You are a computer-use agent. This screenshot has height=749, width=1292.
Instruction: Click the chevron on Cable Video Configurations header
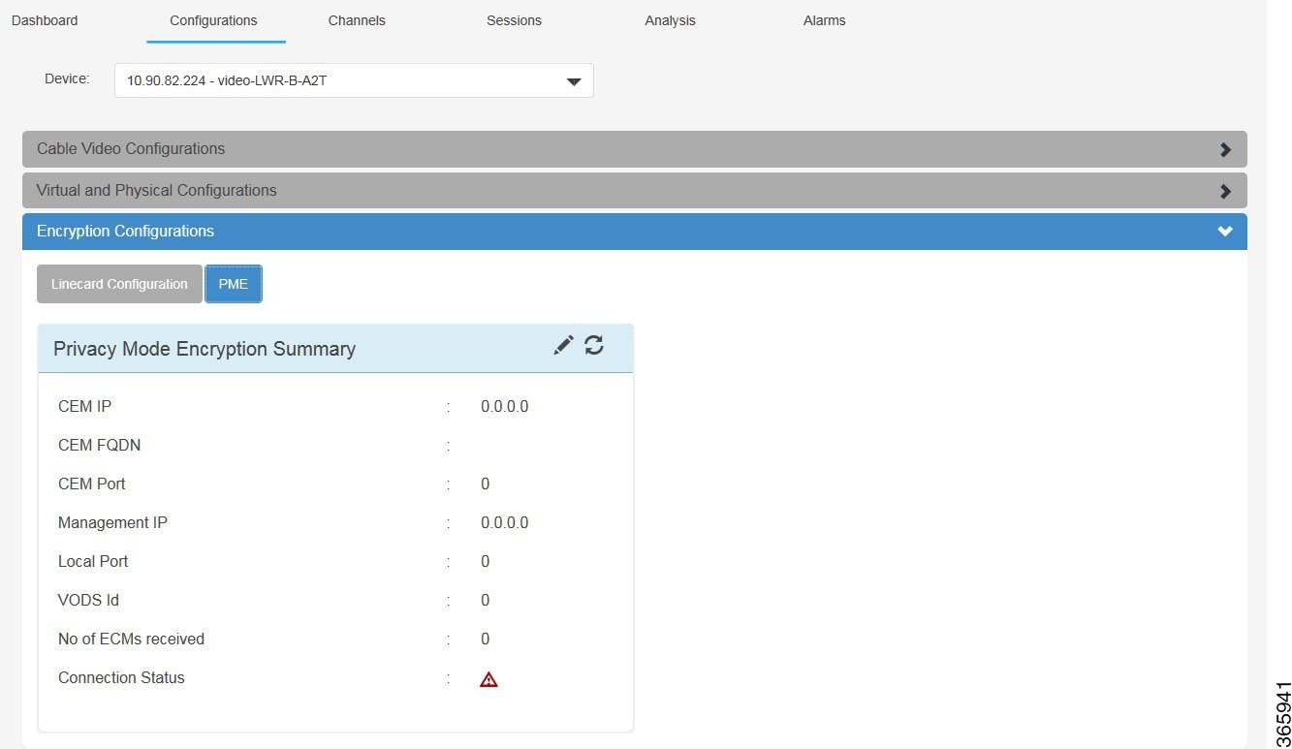(x=1225, y=148)
